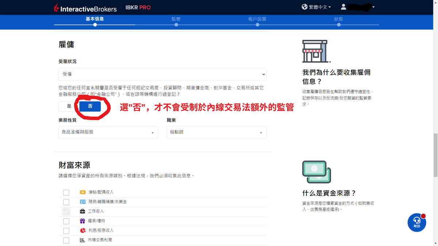Click the 基本信息 progress indicator dot
This screenshot has width=438, height=246.
click(x=95, y=25)
